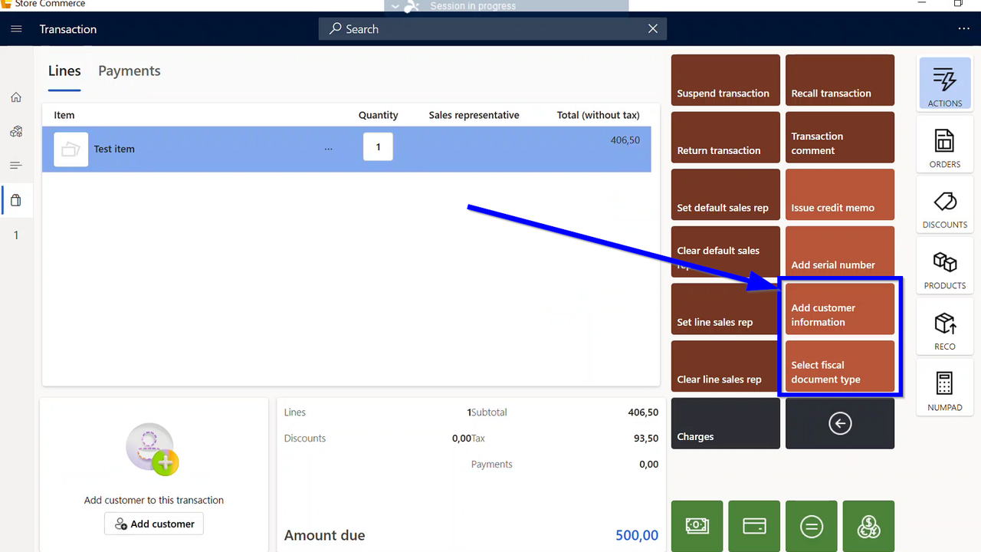Viewport: 981px width, 552px height.
Task: Click the 500,00 amount due value
Action: pyautogui.click(x=637, y=535)
